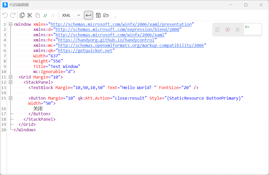Click the toolbar Paste clipboard icon
This screenshot has height=175, width=269.
[x=38, y=15]
